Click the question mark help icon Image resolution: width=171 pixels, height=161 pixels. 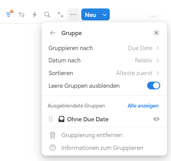(x=52, y=148)
